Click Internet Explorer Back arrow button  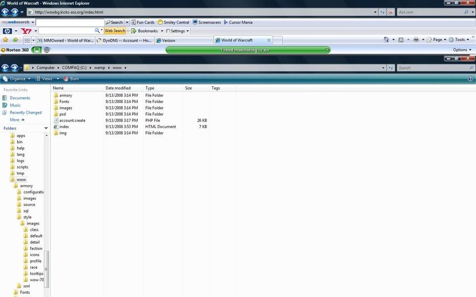[5, 12]
